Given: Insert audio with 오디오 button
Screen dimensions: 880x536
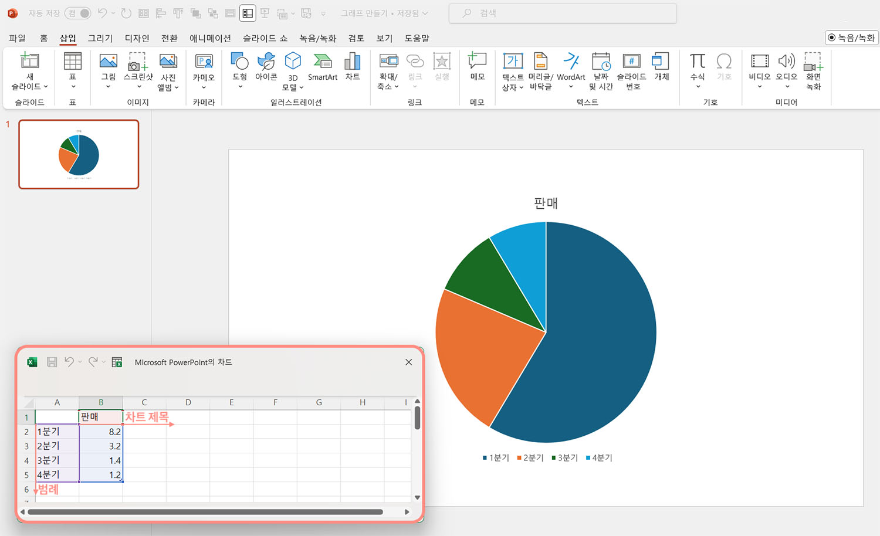Looking at the screenshot, I should pos(787,70).
